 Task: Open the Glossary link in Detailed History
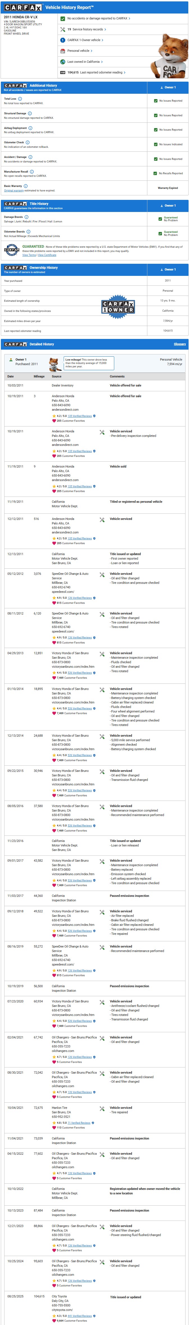(180, 344)
